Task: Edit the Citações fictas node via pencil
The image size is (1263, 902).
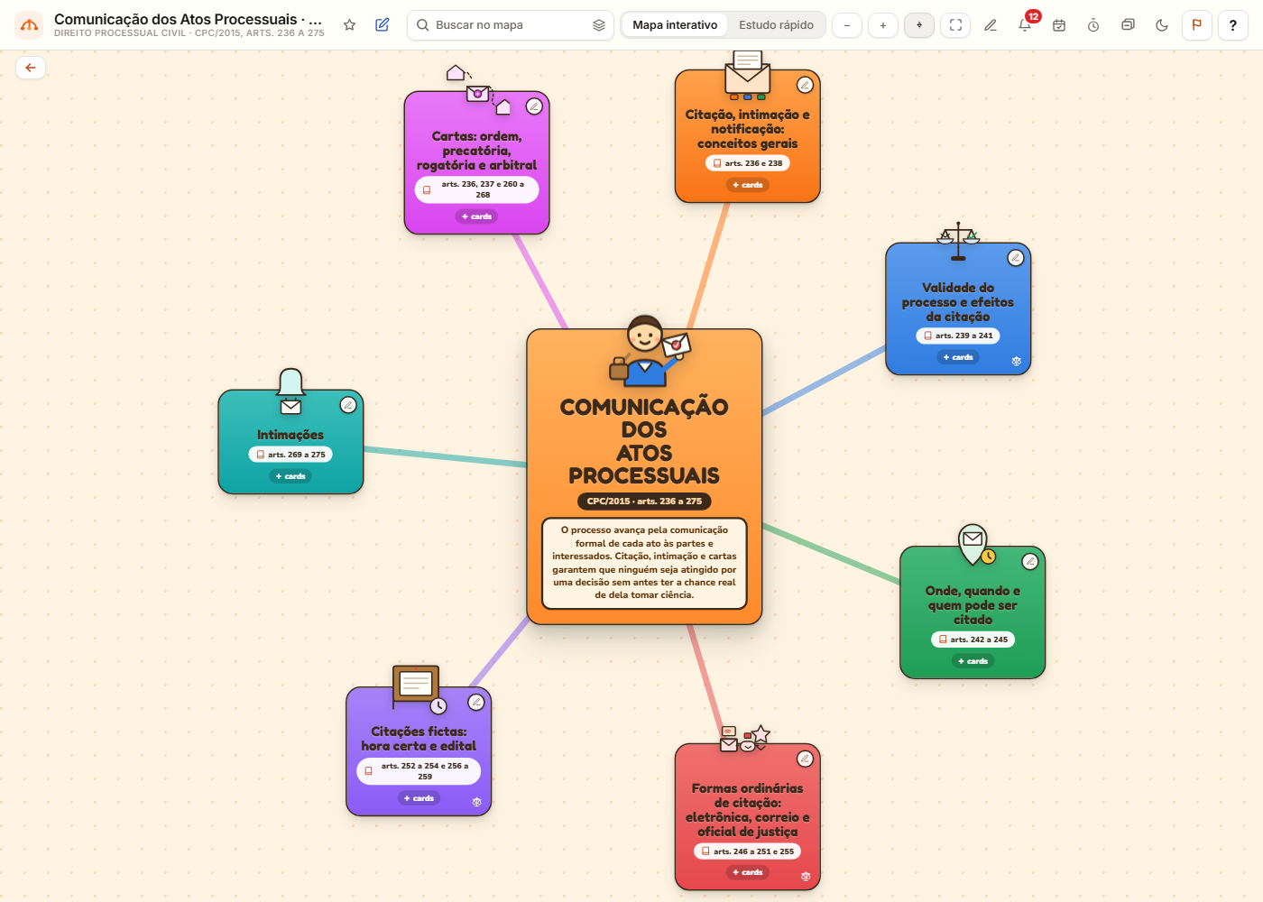Action: tap(475, 703)
